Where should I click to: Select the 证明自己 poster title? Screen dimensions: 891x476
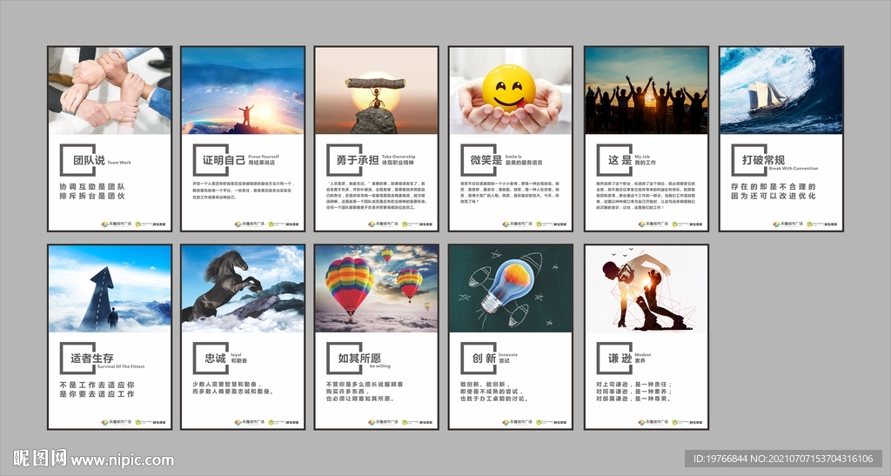click(224, 160)
